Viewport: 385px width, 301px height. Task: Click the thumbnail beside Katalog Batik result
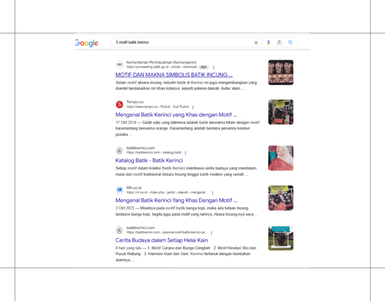click(280, 158)
